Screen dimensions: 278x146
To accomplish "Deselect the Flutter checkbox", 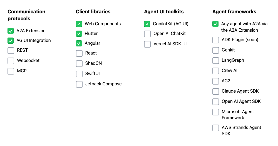I will coord(79,34).
